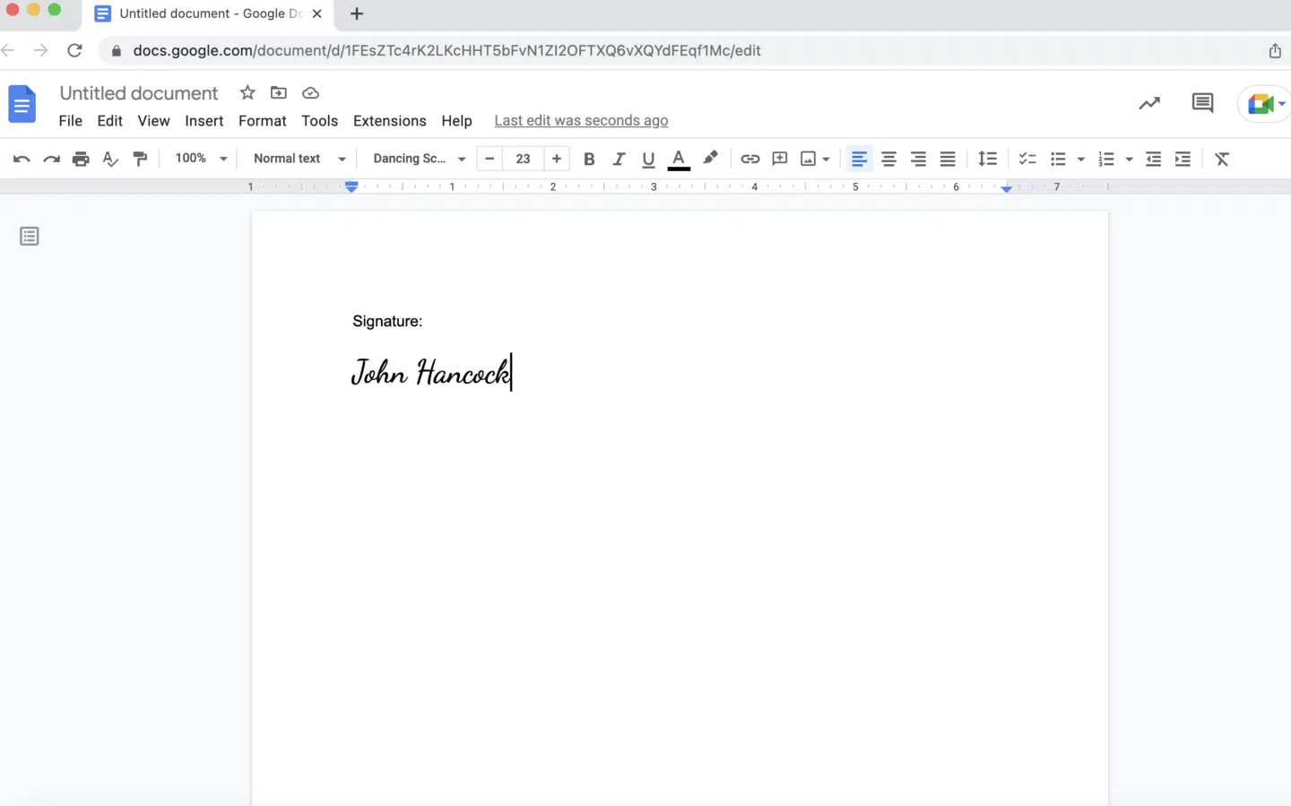This screenshot has width=1291, height=806.
Task: Open the Edit menu
Action: [109, 120]
